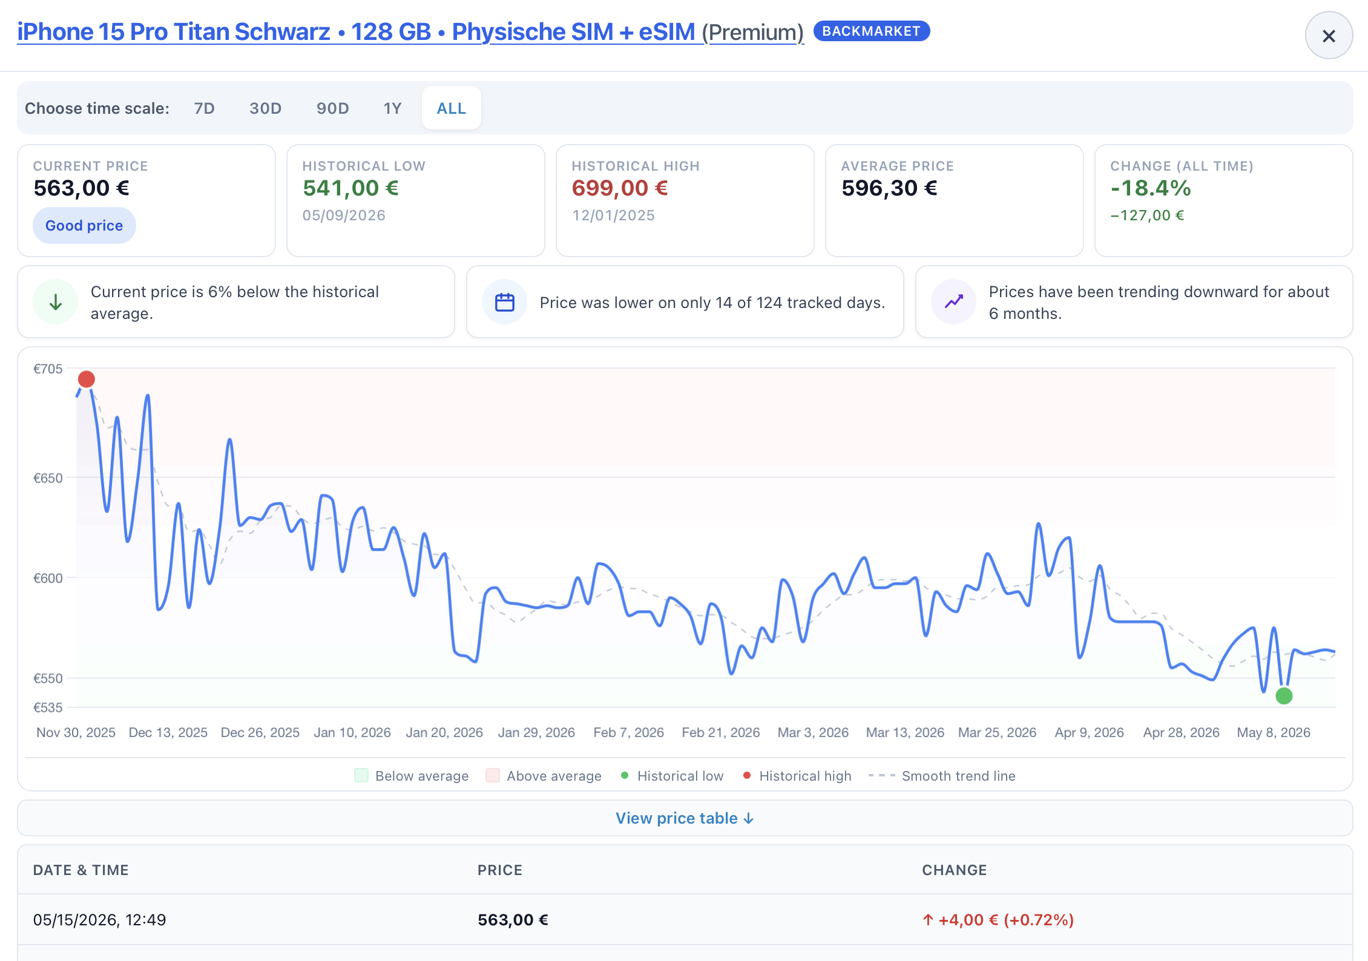Click the BACKMARKET badge

[872, 31]
